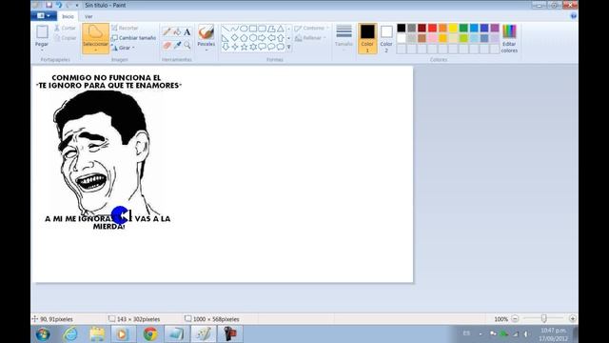
Task: Pick the Left arrow shape
Action: pyautogui.click(x=271, y=38)
